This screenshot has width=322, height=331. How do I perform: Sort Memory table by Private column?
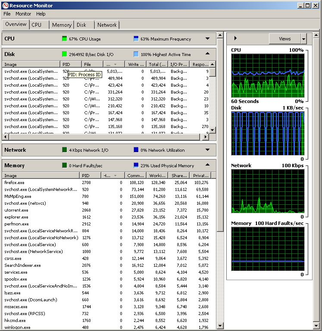click(200, 175)
